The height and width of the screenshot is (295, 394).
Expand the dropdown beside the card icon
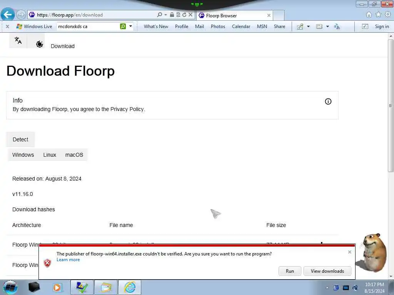coord(327,27)
